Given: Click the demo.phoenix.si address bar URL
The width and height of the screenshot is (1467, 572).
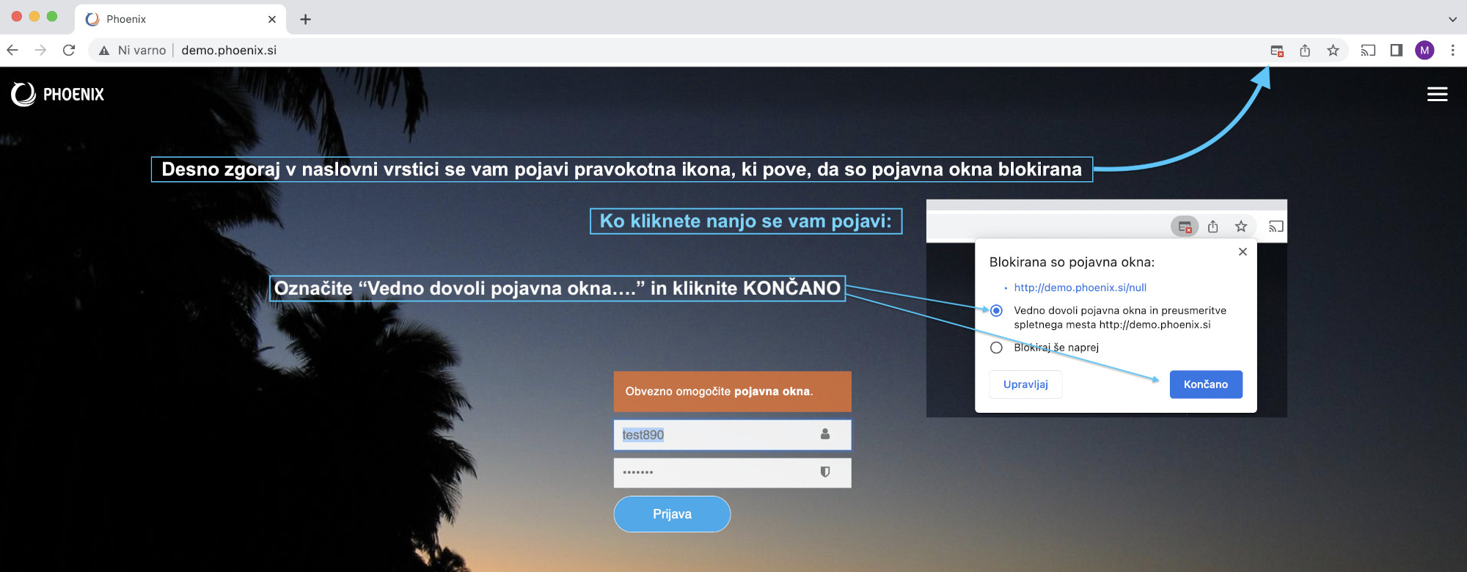Looking at the screenshot, I should point(229,51).
